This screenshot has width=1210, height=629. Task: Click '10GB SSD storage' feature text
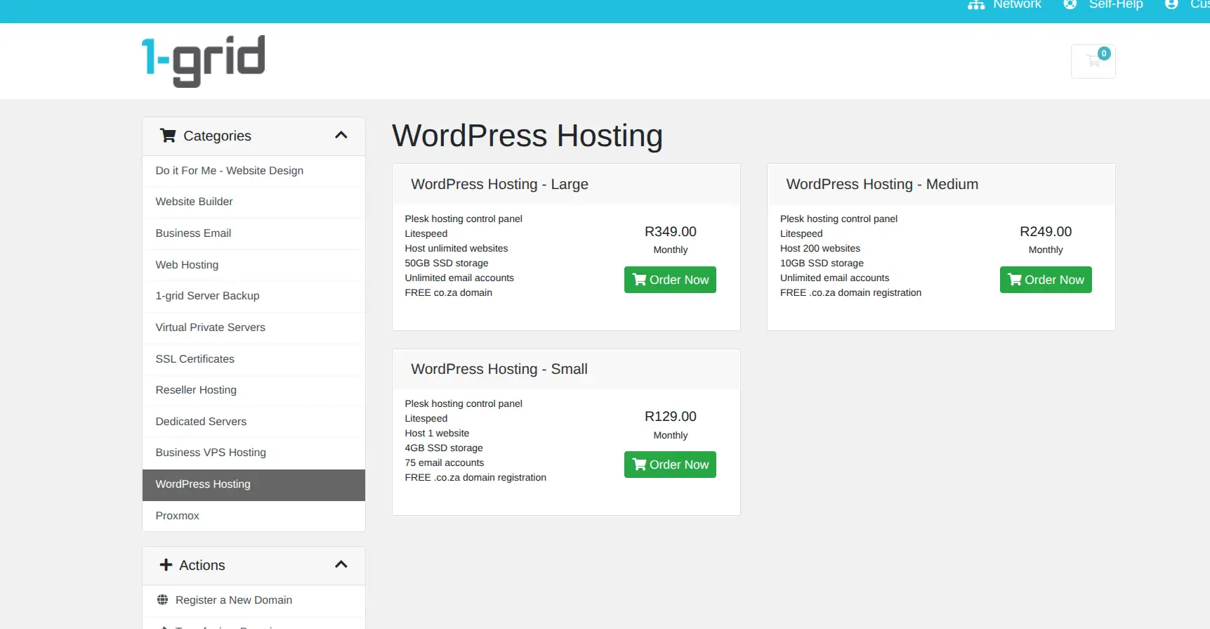822,264
